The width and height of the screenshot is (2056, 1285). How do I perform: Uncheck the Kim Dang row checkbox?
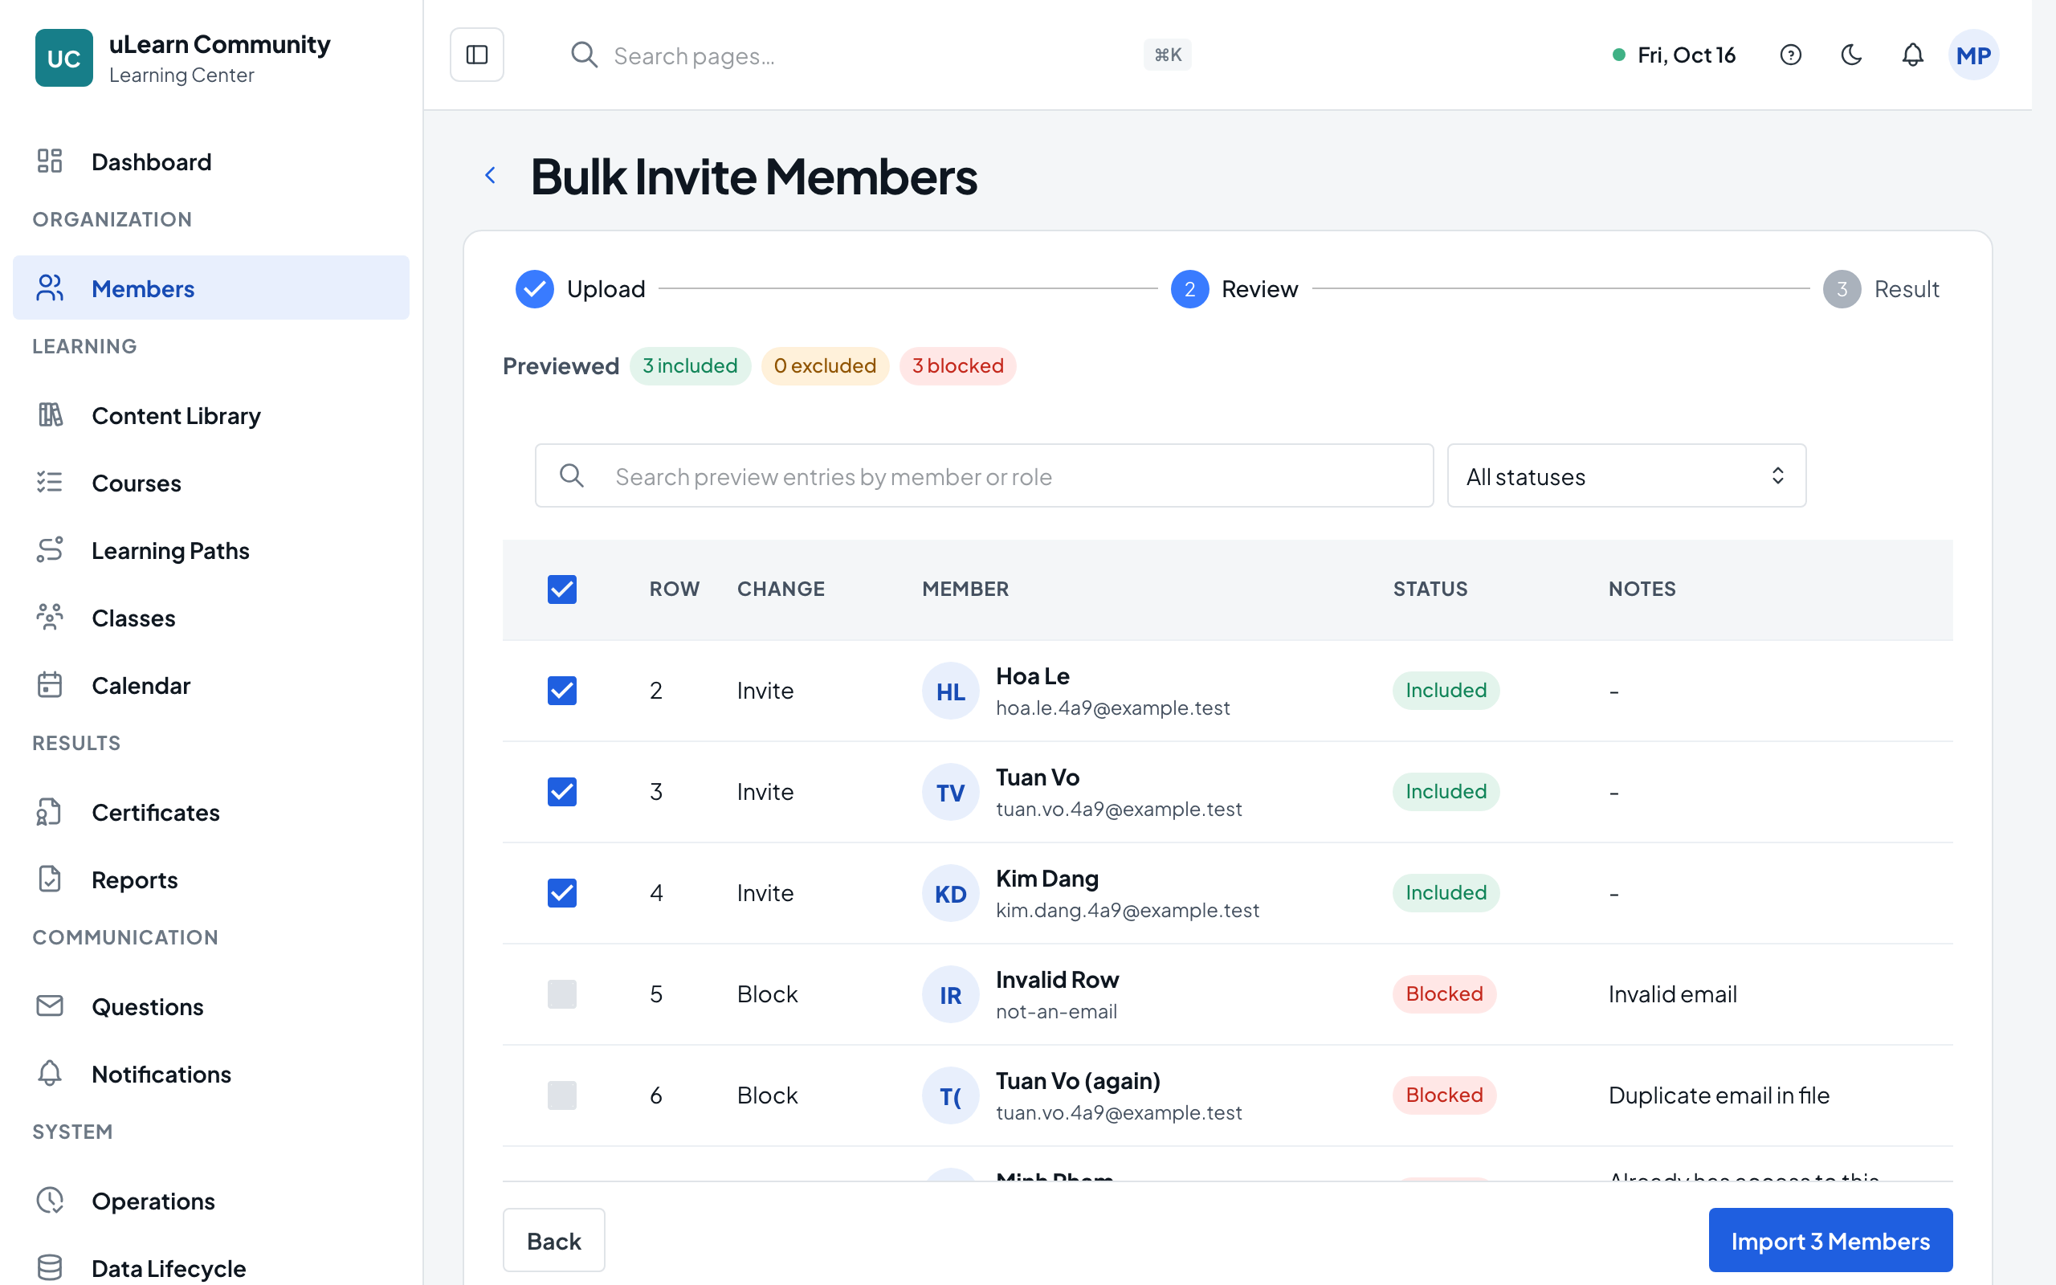pyautogui.click(x=561, y=892)
